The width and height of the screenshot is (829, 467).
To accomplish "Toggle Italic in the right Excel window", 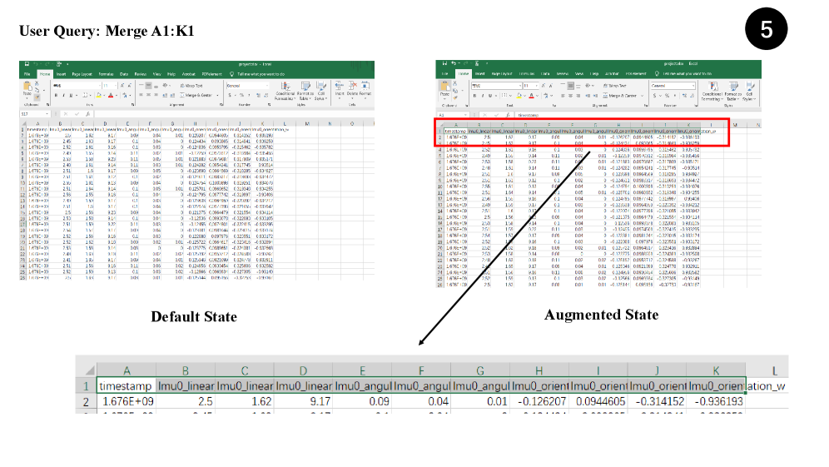I will pyautogui.click(x=480, y=96).
